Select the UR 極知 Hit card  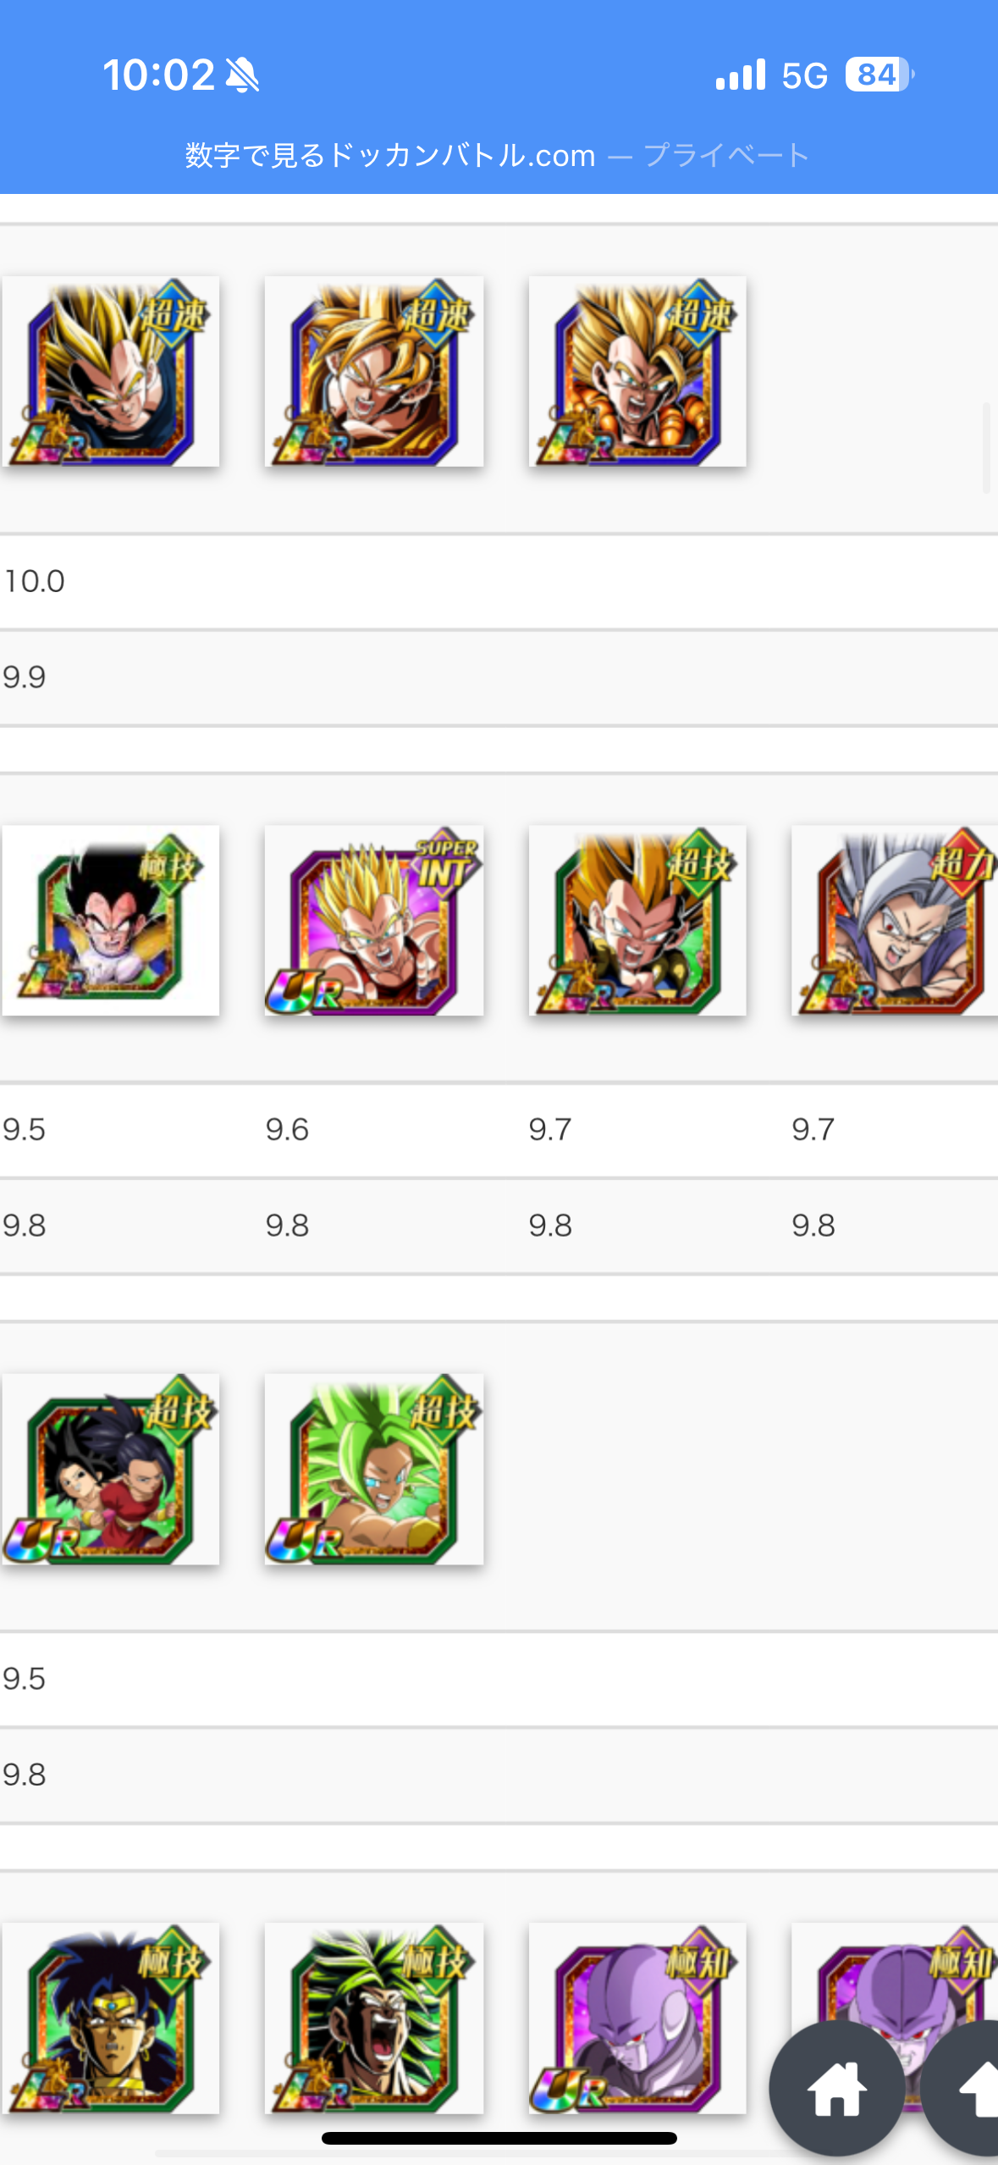[x=637, y=2018]
